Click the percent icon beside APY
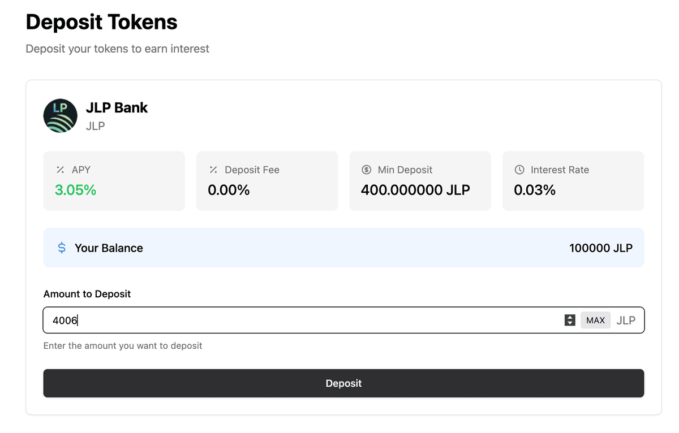This screenshot has height=433, width=679. point(61,170)
